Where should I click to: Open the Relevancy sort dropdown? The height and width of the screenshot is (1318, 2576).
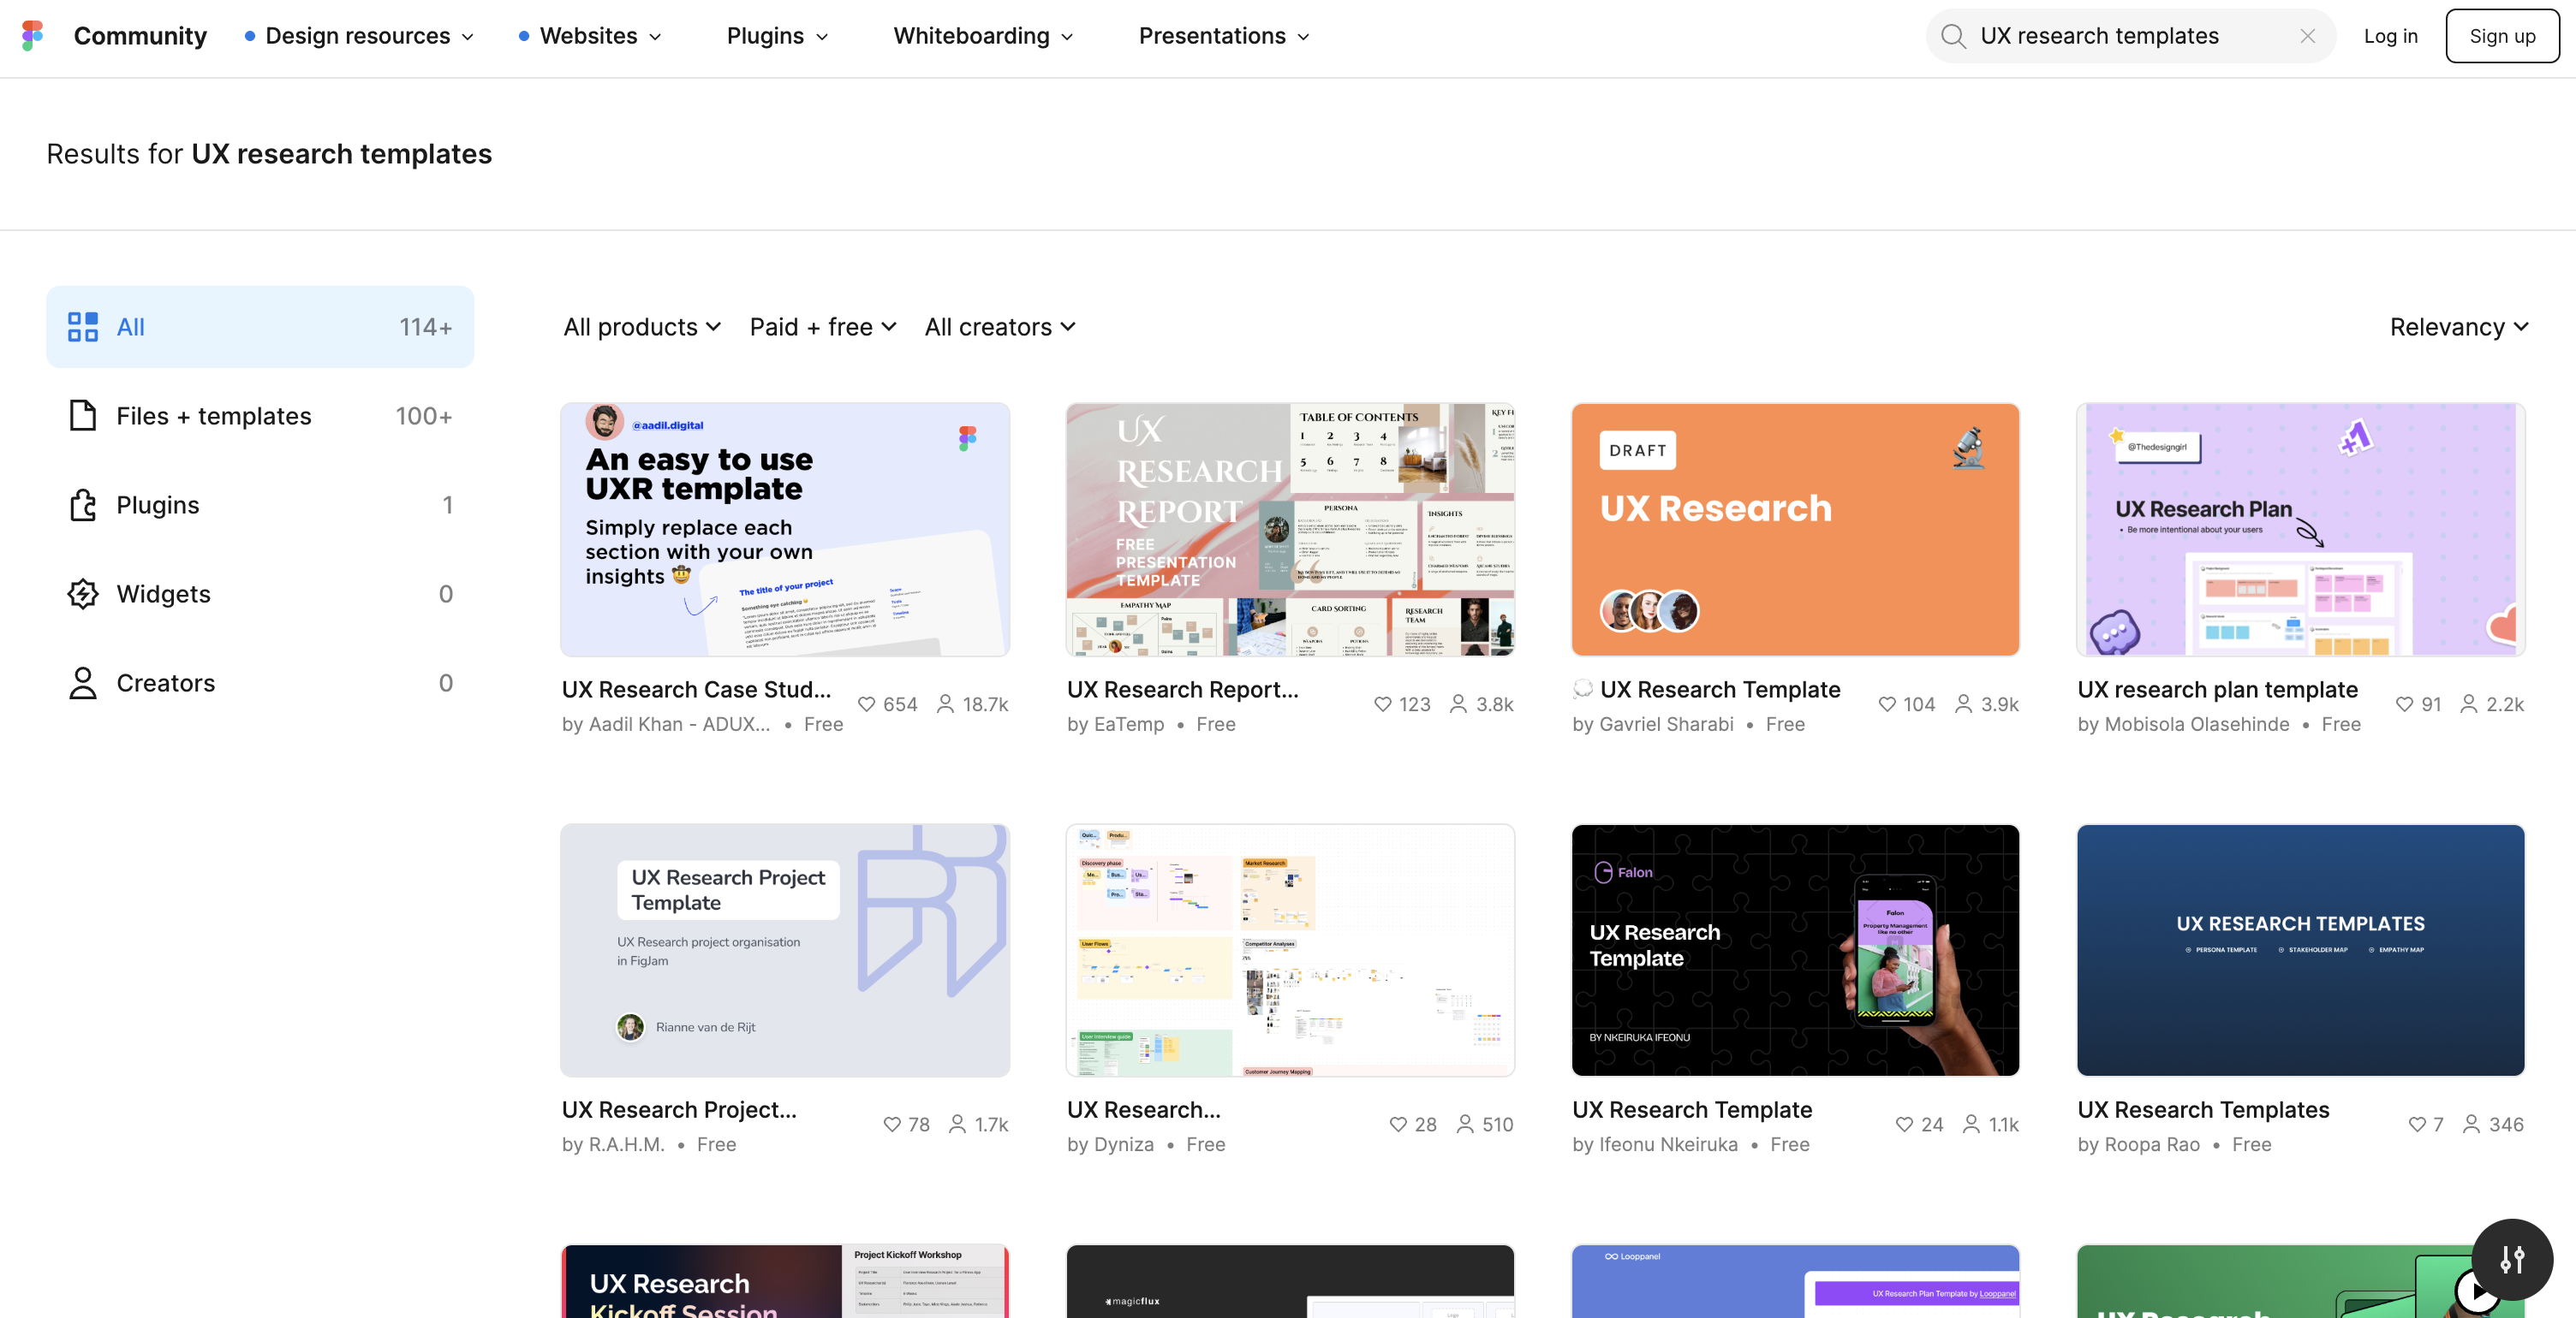(2459, 327)
